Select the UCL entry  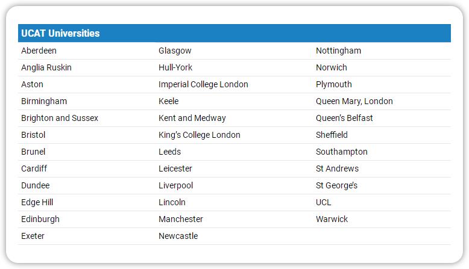tap(324, 202)
